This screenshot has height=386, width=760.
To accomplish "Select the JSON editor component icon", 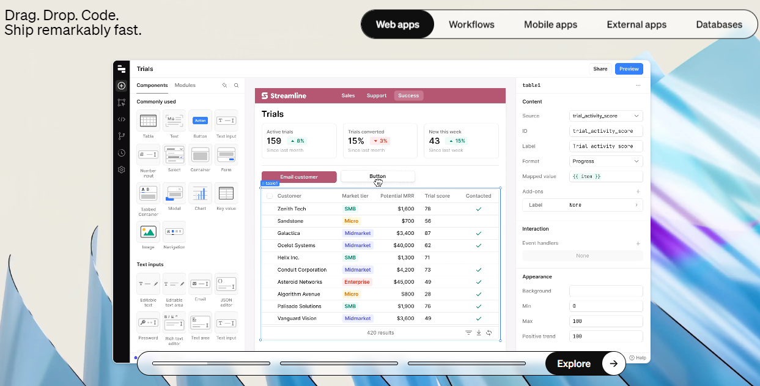I will point(226,284).
